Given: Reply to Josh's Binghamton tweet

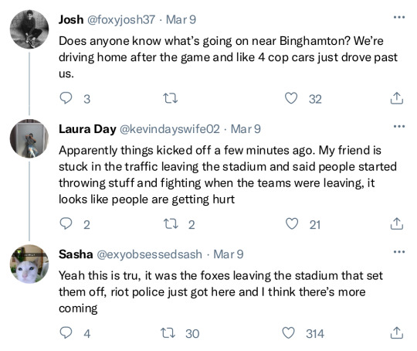Looking at the screenshot, I should coord(66,98).
